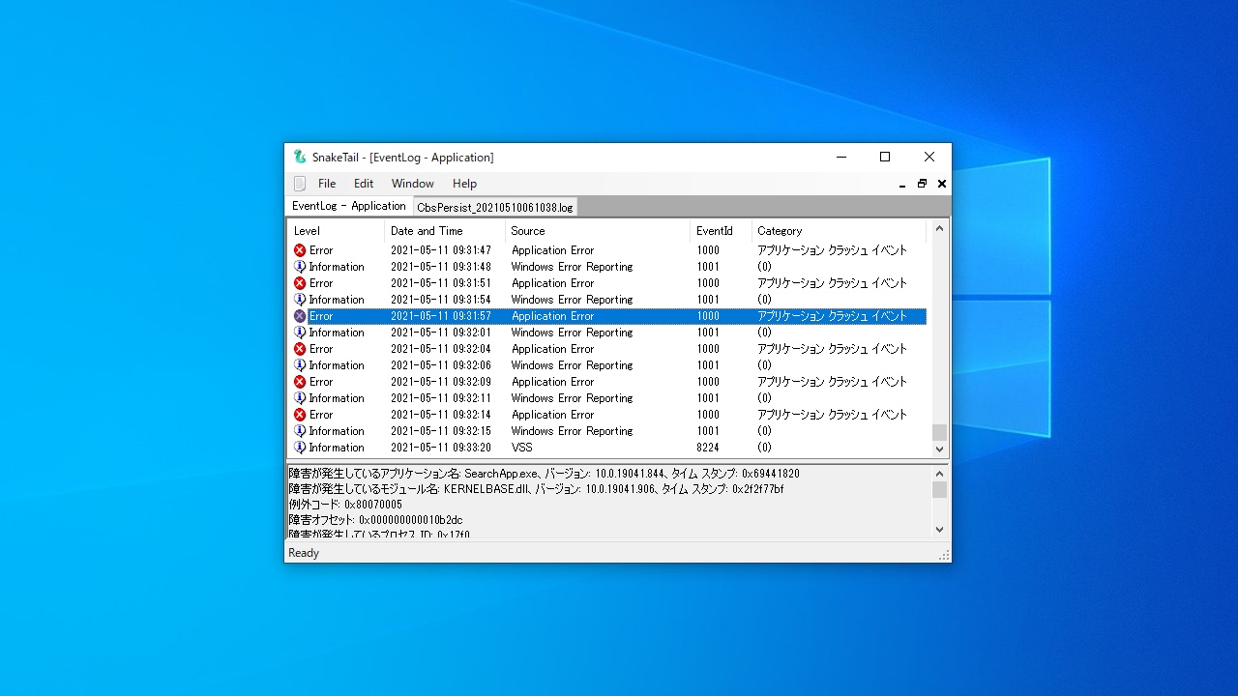The width and height of the screenshot is (1238, 696).
Task: Click the information icon on the 09:32:01 row
Action: point(300,333)
